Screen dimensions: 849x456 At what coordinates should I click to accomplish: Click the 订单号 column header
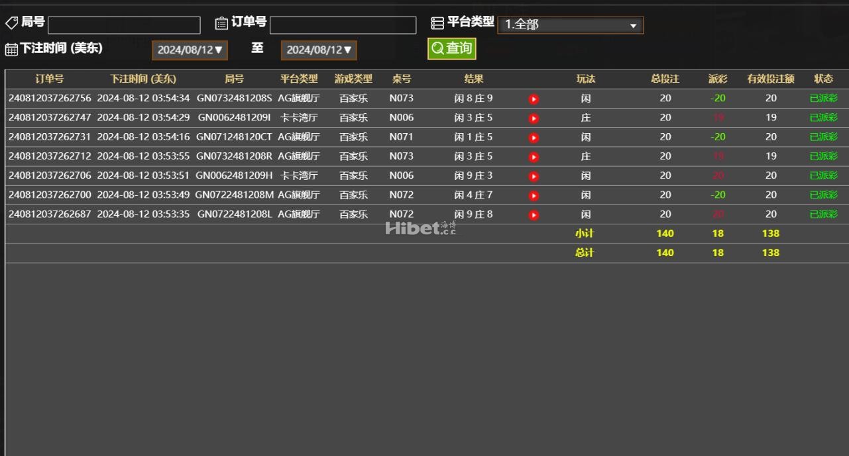pos(50,79)
